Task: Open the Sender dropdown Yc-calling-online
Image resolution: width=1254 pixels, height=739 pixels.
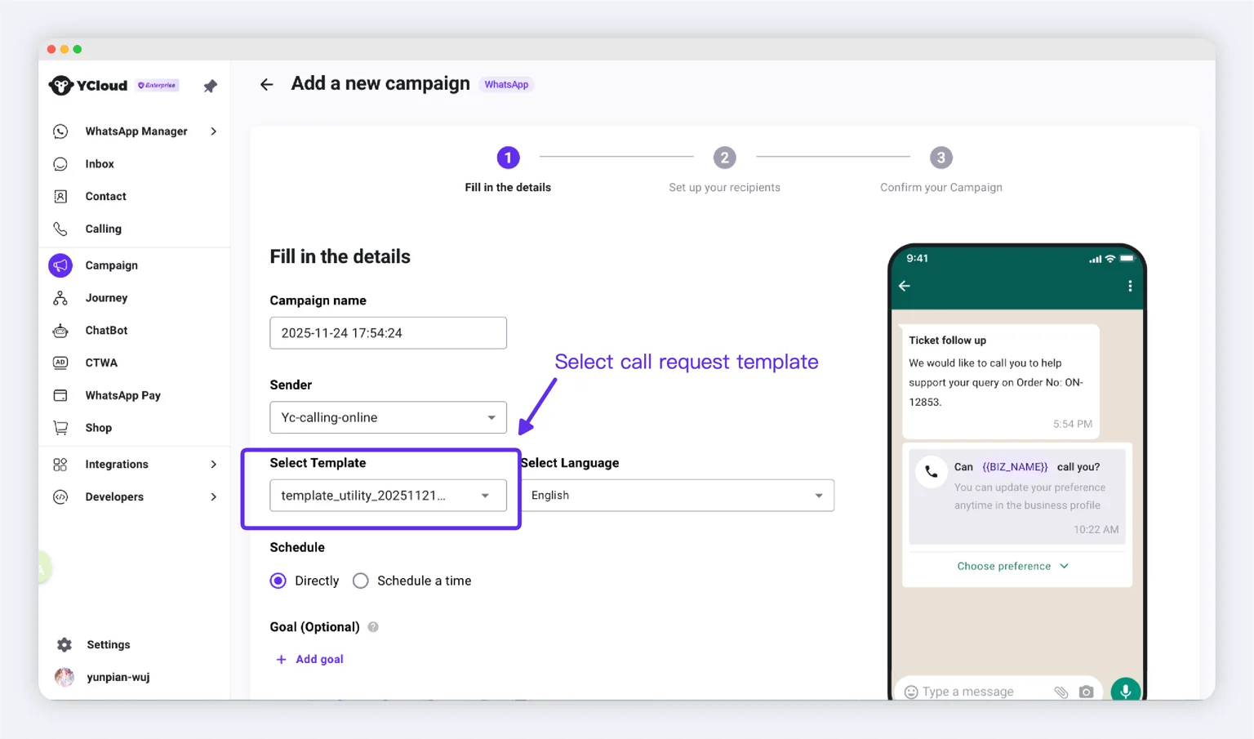Action: (389, 417)
